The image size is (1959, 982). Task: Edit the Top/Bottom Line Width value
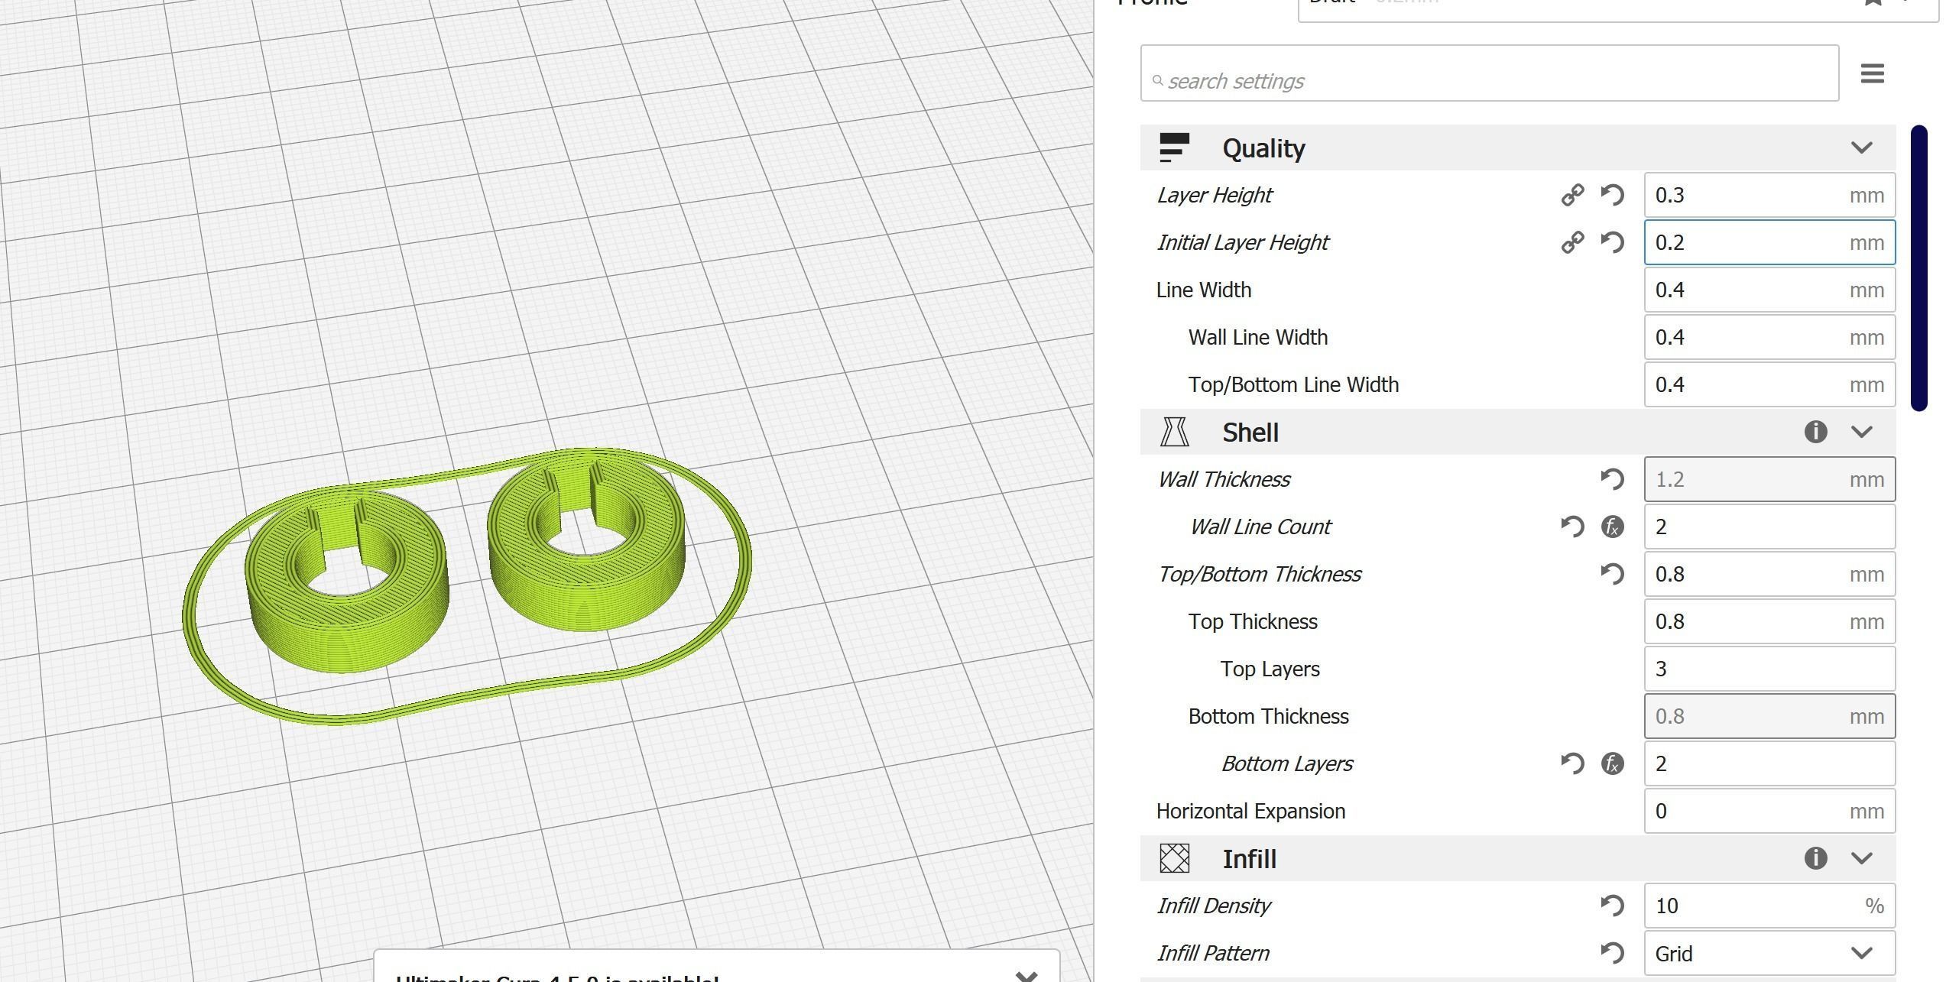point(1769,384)
